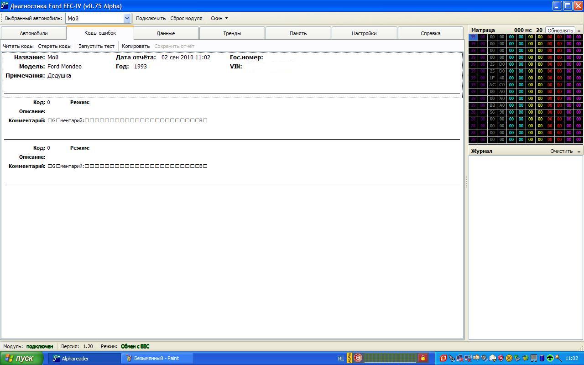Open the selected car dropdown showing Мой
Screen dimensions: 584x365
pos(127,18)
